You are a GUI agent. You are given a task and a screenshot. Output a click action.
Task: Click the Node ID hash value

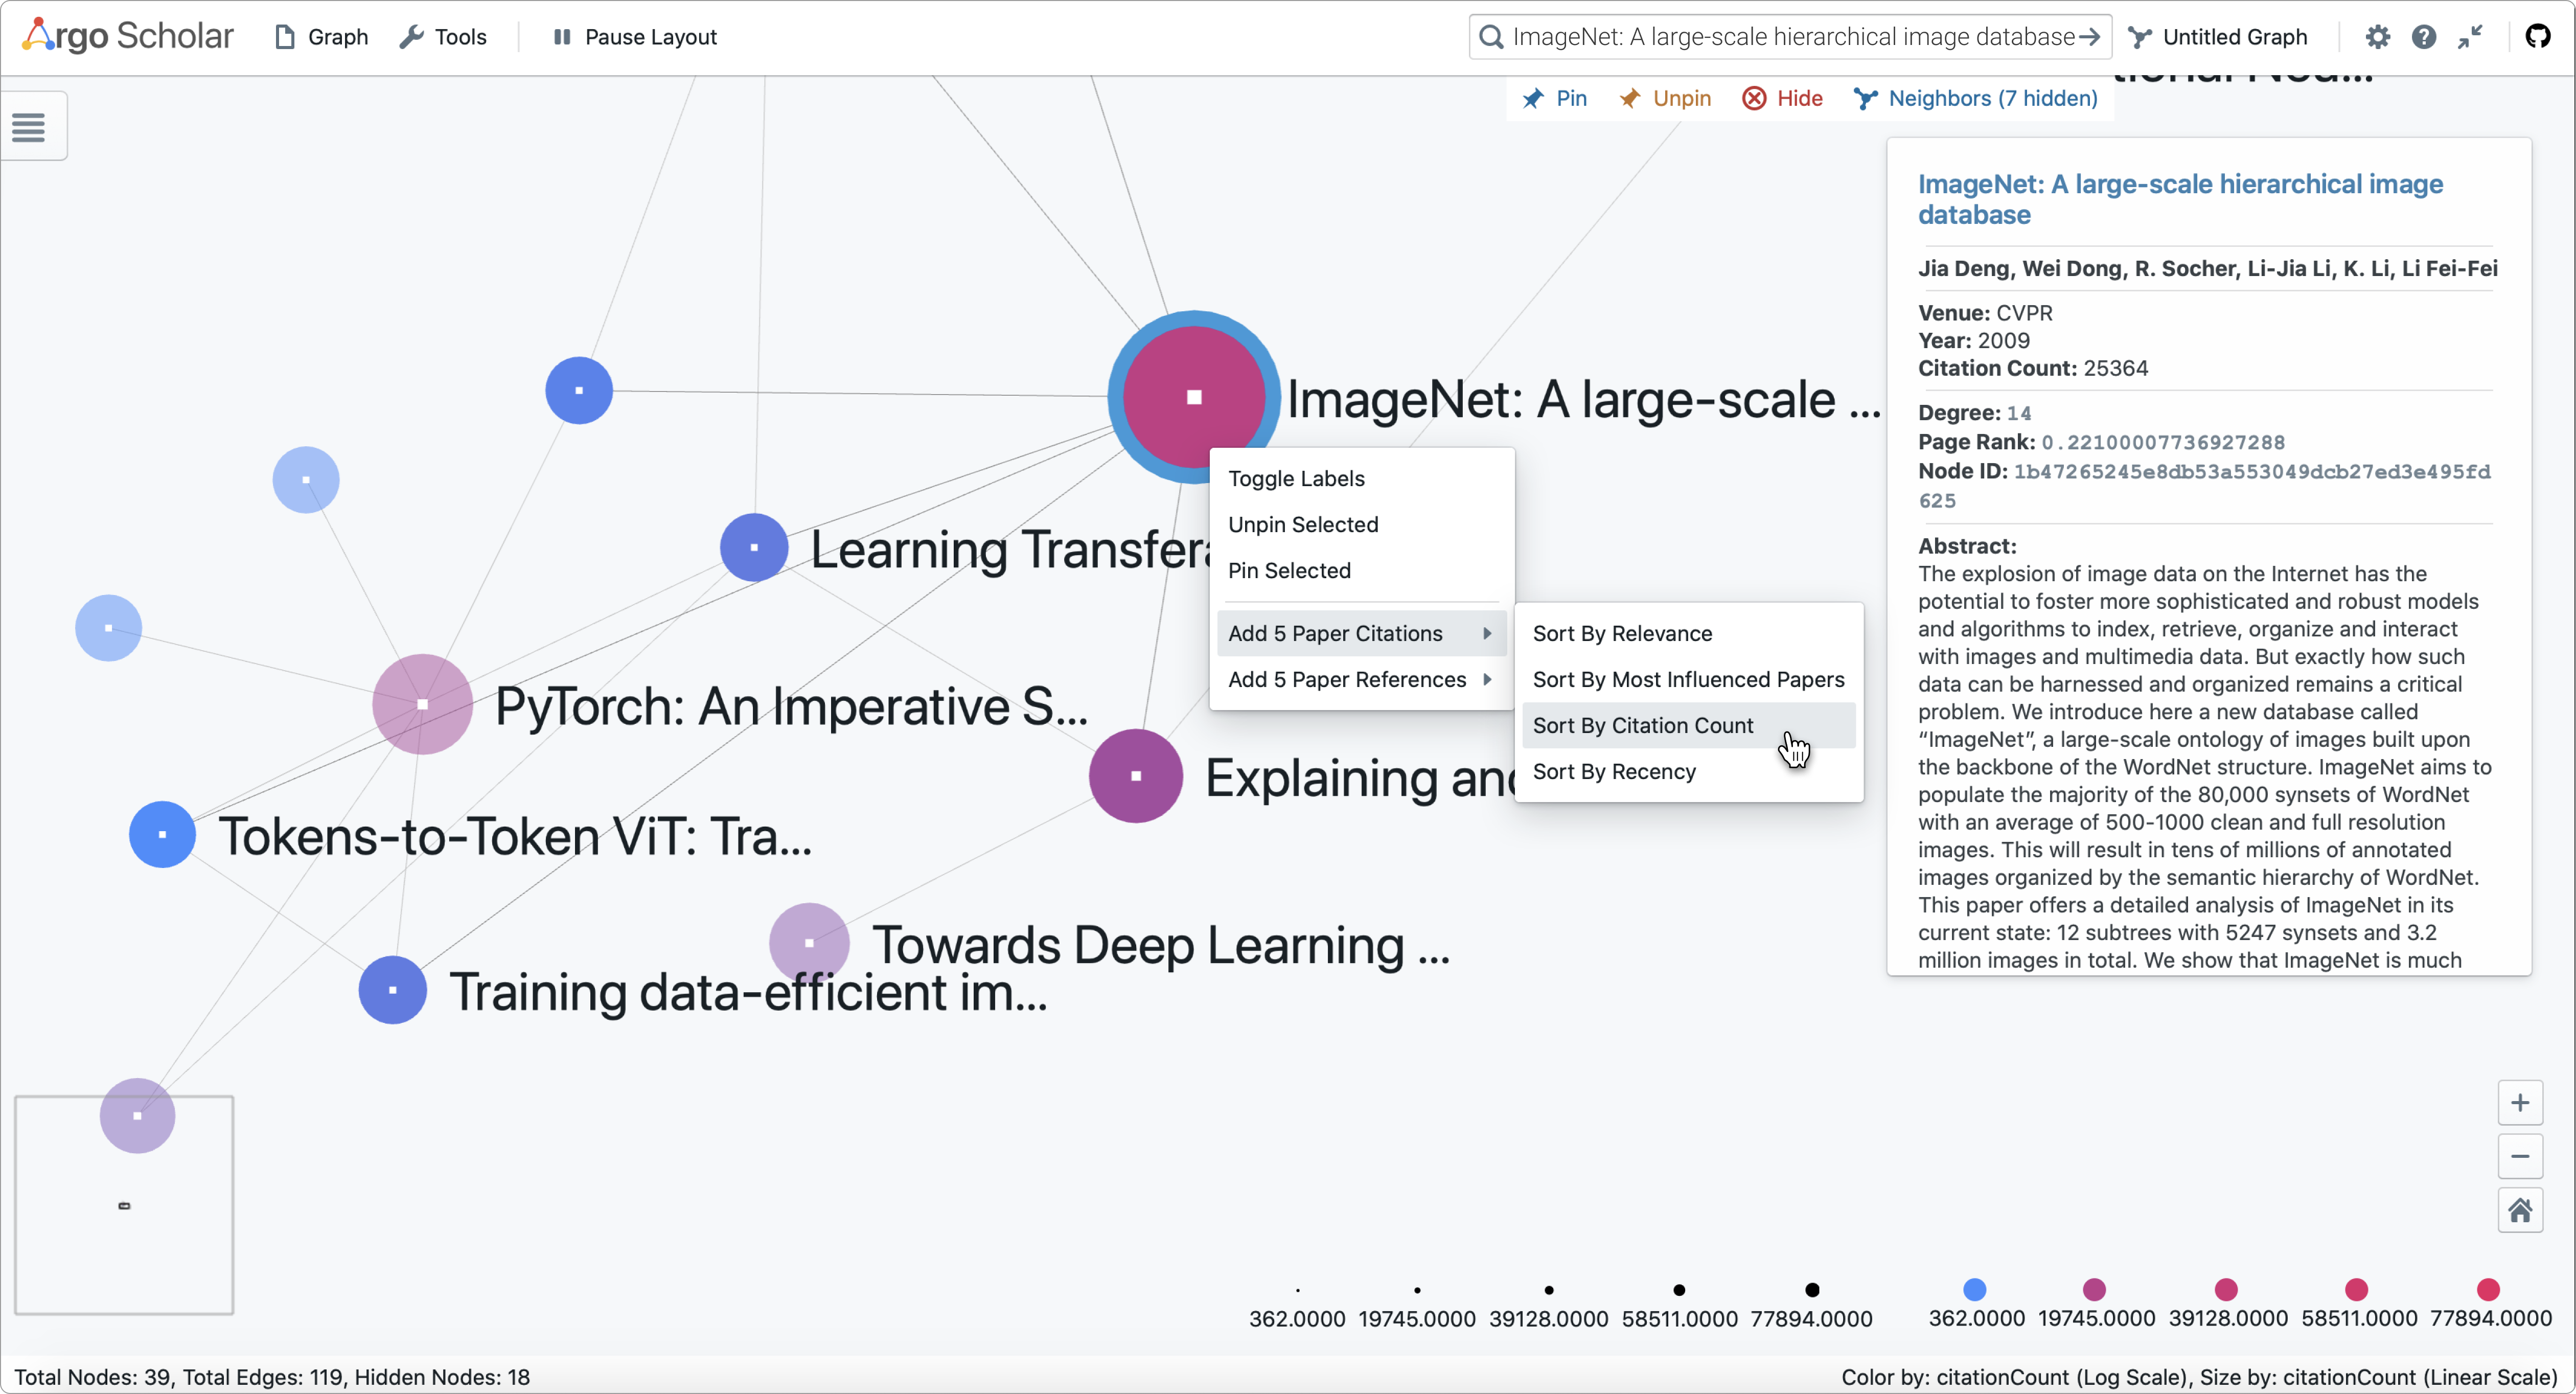2203,486
